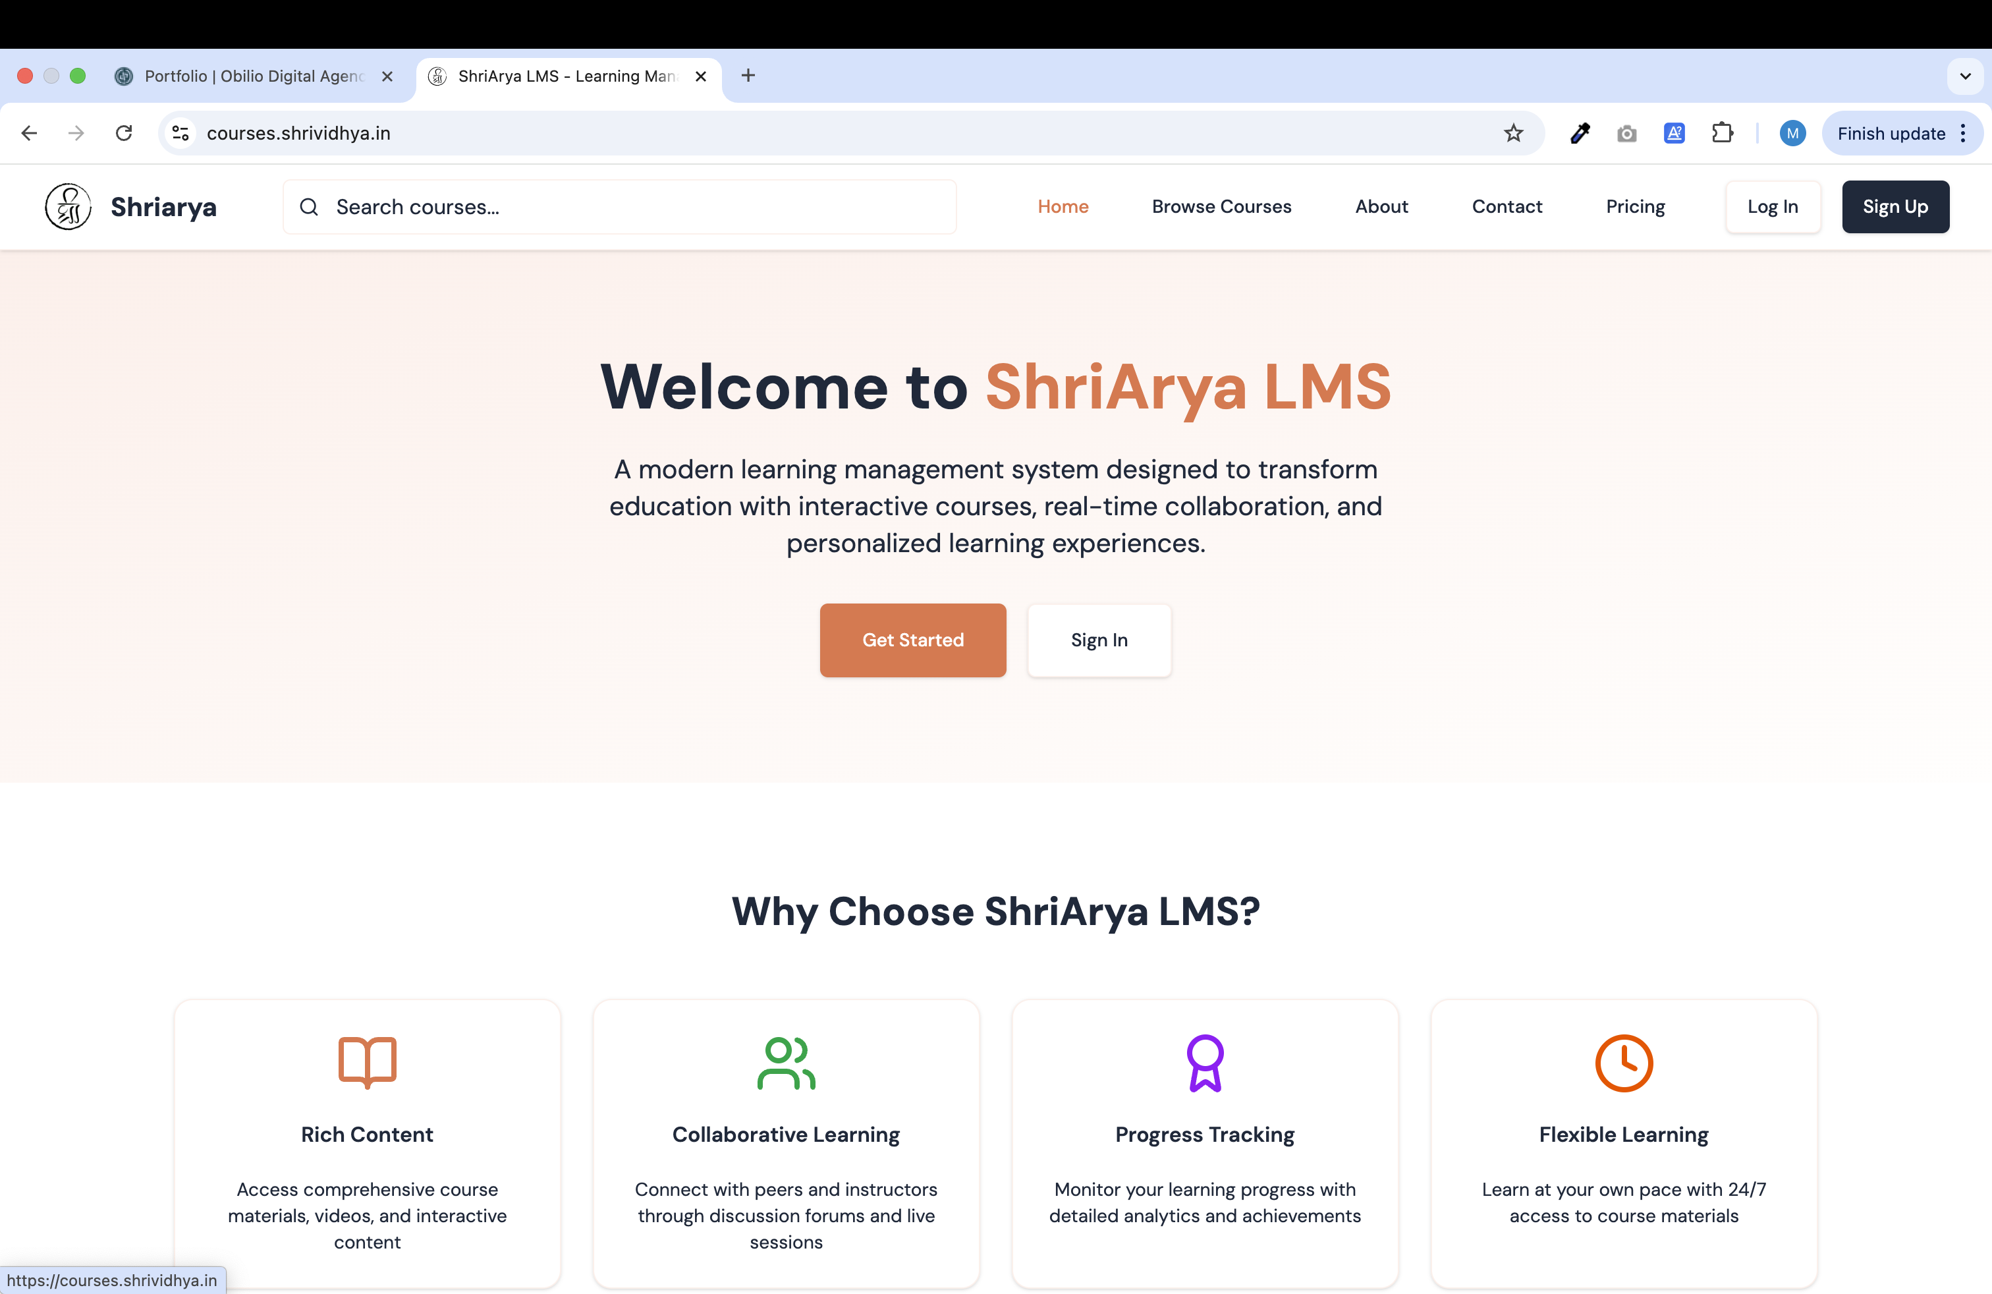Select Browse Courses in the navigation
This screenshot has height=1294, width=1992.
pyautogui.click(x=1221, y=207)
